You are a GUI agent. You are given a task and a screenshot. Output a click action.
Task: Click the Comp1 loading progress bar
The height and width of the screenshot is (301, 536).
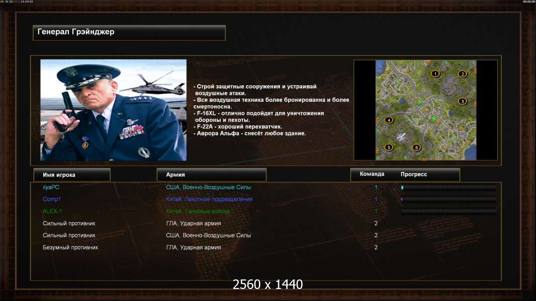coord(449,199)
